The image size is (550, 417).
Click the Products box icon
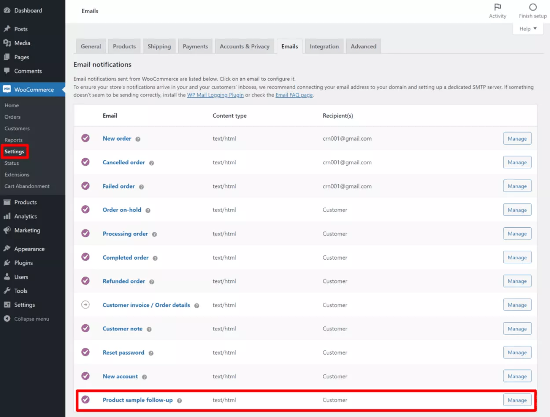click(7, 202)
